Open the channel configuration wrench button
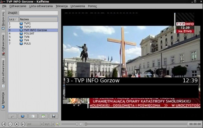Screen dimensions: 203x128 [12, 116]
